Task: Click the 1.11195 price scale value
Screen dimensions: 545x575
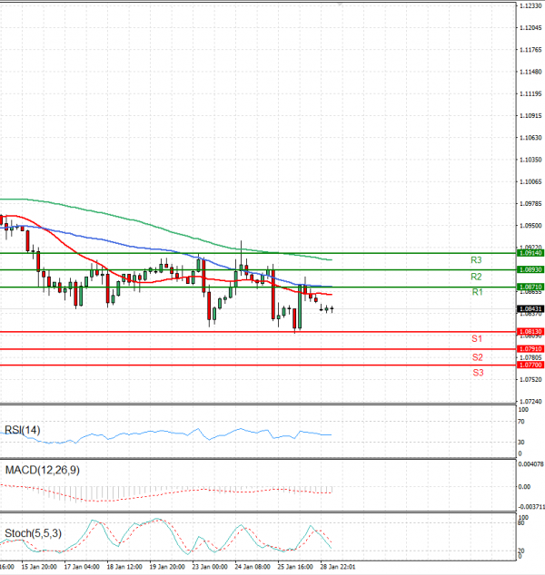Action: pyautogui.click(x=530, y=94)
